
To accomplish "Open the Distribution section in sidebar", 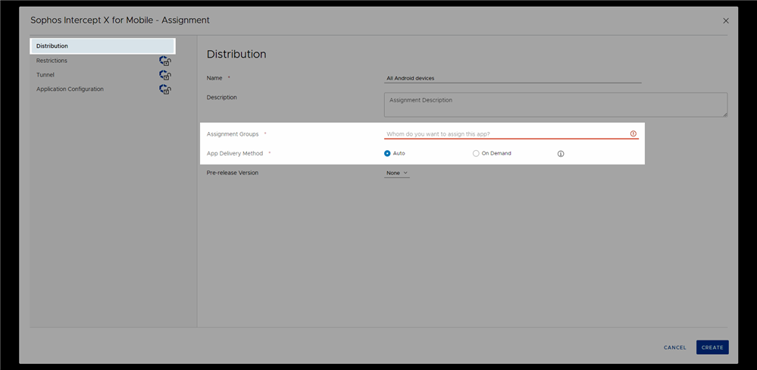I will tap(103, 46).
